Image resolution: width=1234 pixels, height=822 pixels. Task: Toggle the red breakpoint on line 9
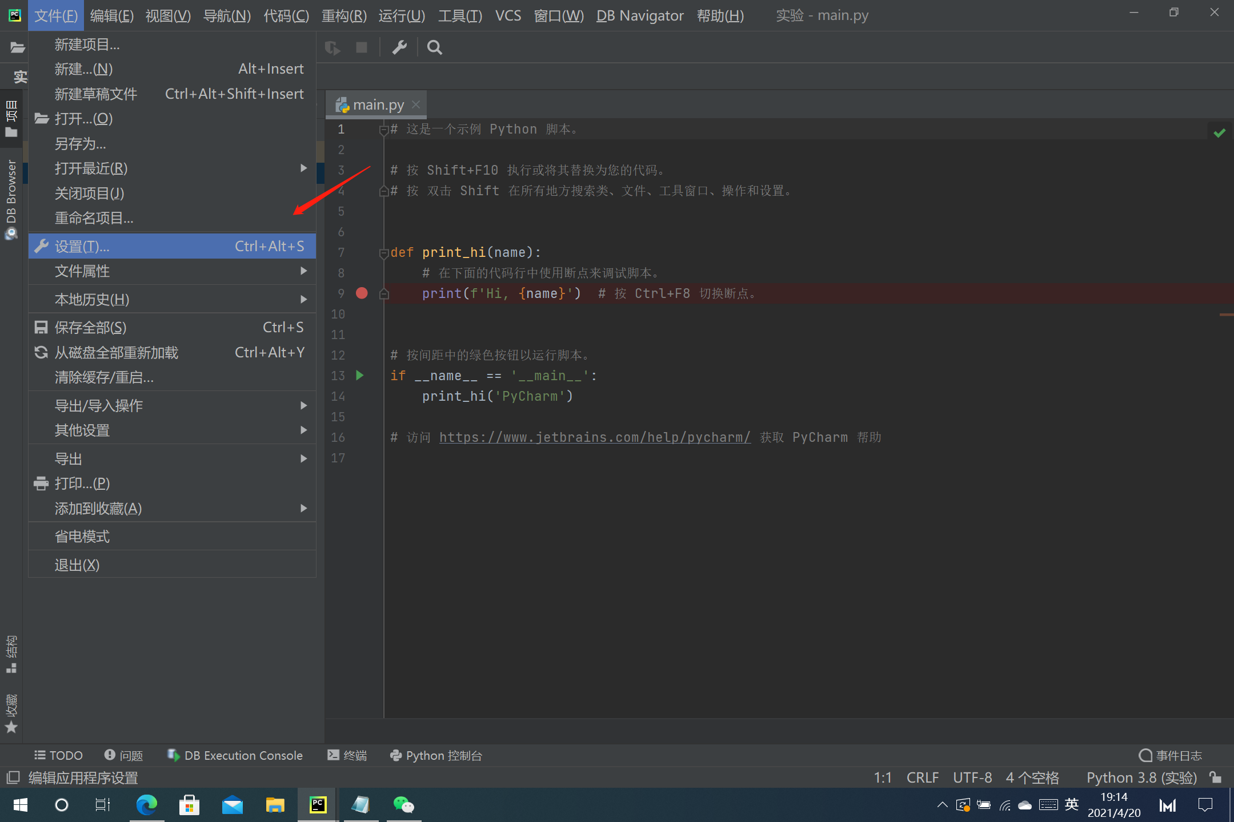pos(362,293)
